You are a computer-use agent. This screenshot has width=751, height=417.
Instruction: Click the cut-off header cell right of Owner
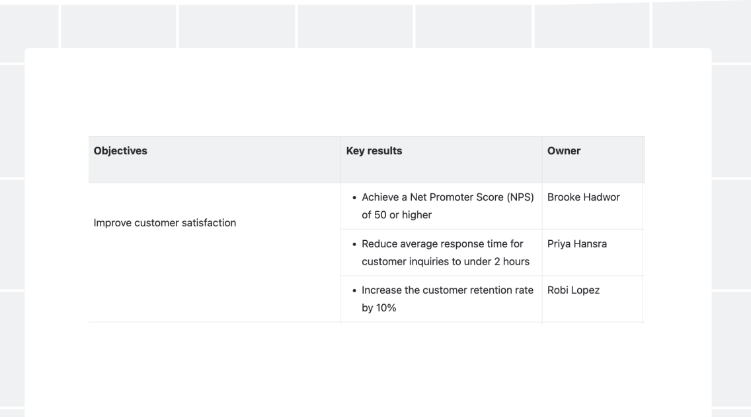(x=644, y=159)
